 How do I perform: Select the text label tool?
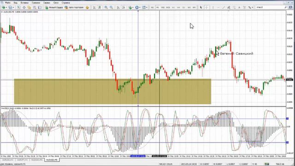tap(244, 7)
